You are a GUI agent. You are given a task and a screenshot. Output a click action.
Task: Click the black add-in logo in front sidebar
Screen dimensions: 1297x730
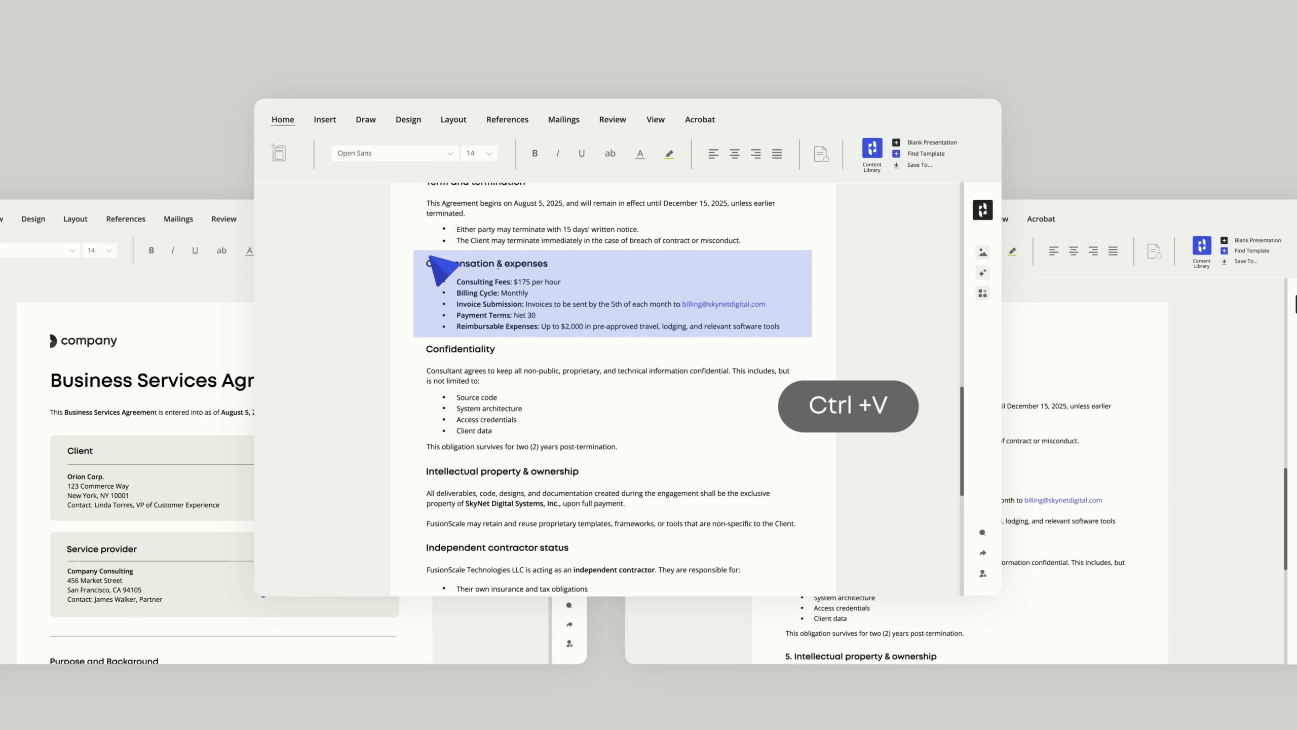coord(982,210)
